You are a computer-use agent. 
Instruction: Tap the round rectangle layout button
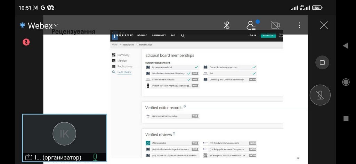tap(322, 62)
